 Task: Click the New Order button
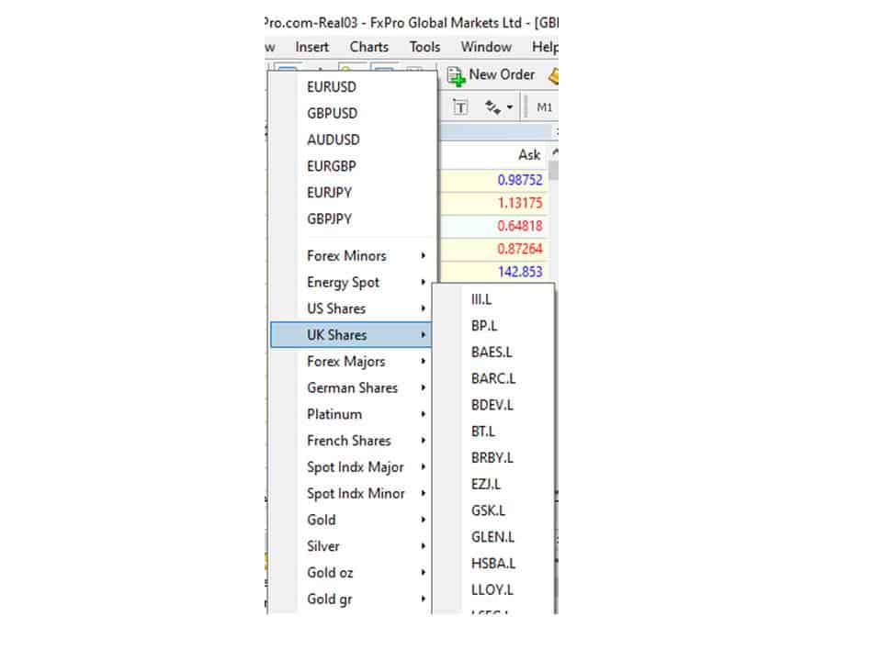[491, 74]
